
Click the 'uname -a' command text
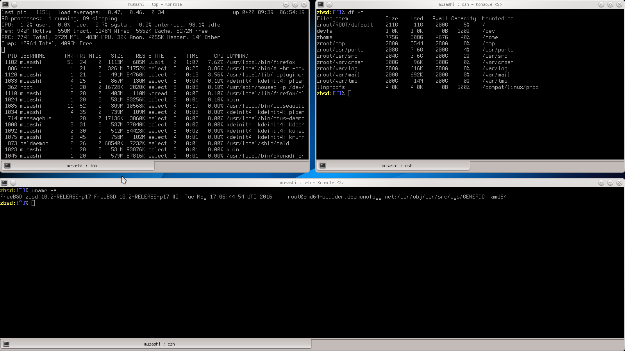pos(44,190)
